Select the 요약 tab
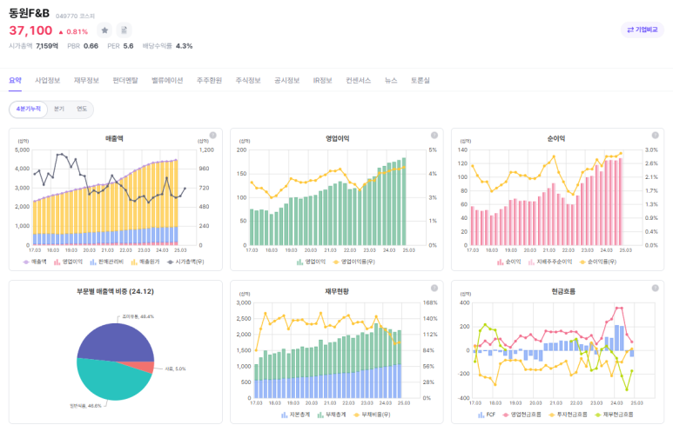 [15, 81]
